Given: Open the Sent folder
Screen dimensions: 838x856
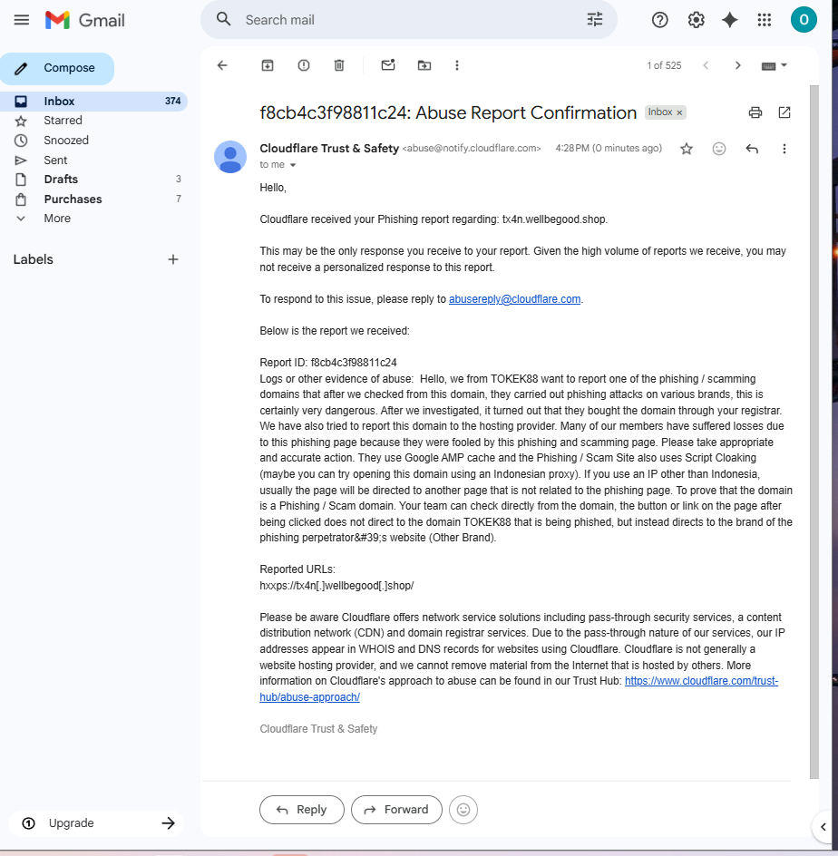Looking at the screenshot, I should coord(55,160).
